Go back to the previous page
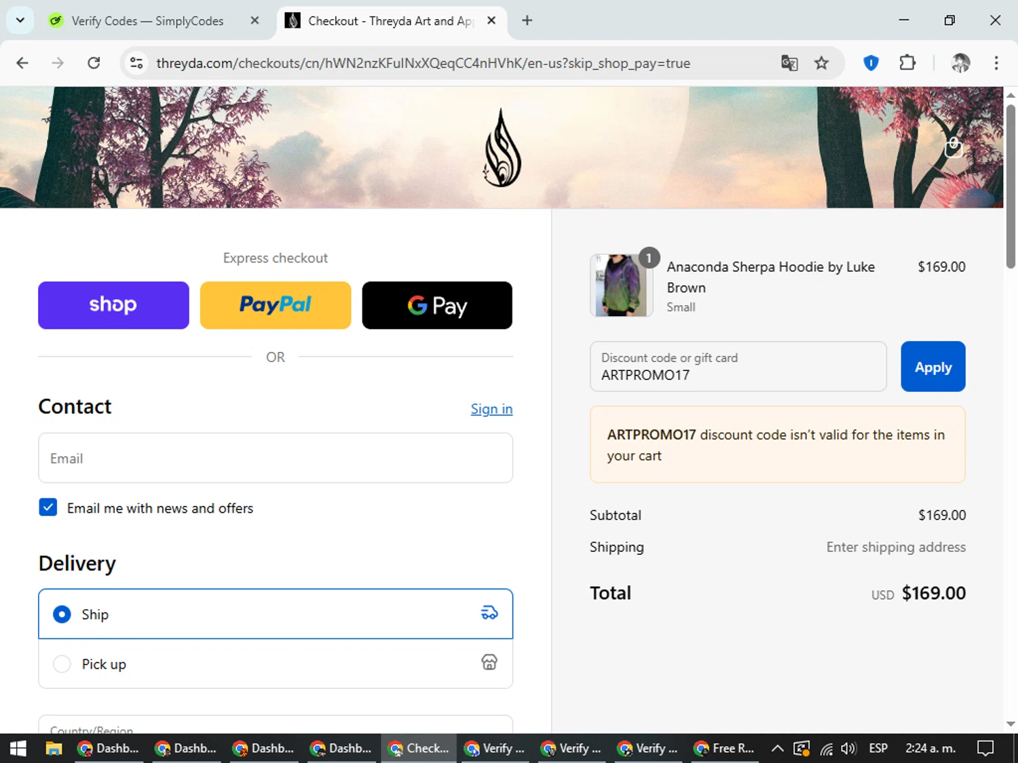The height and width of the screenshot is (763, 1018). tap(22, 63)
